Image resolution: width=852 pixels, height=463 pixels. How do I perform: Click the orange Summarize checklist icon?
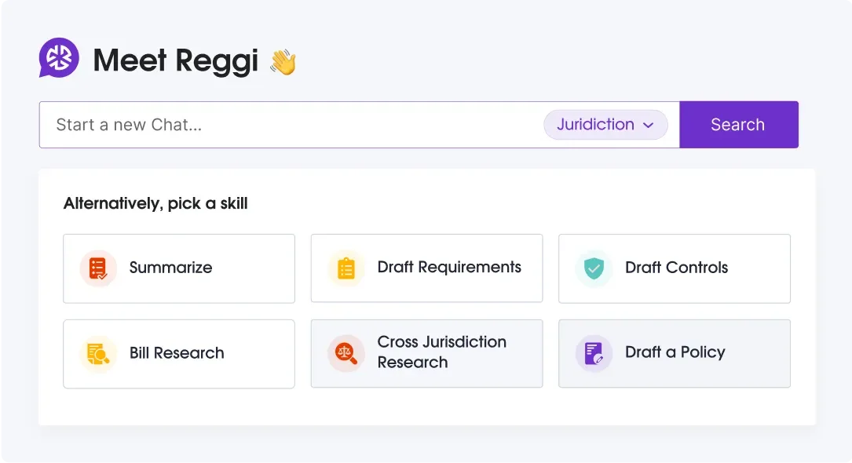click(98, 268)
